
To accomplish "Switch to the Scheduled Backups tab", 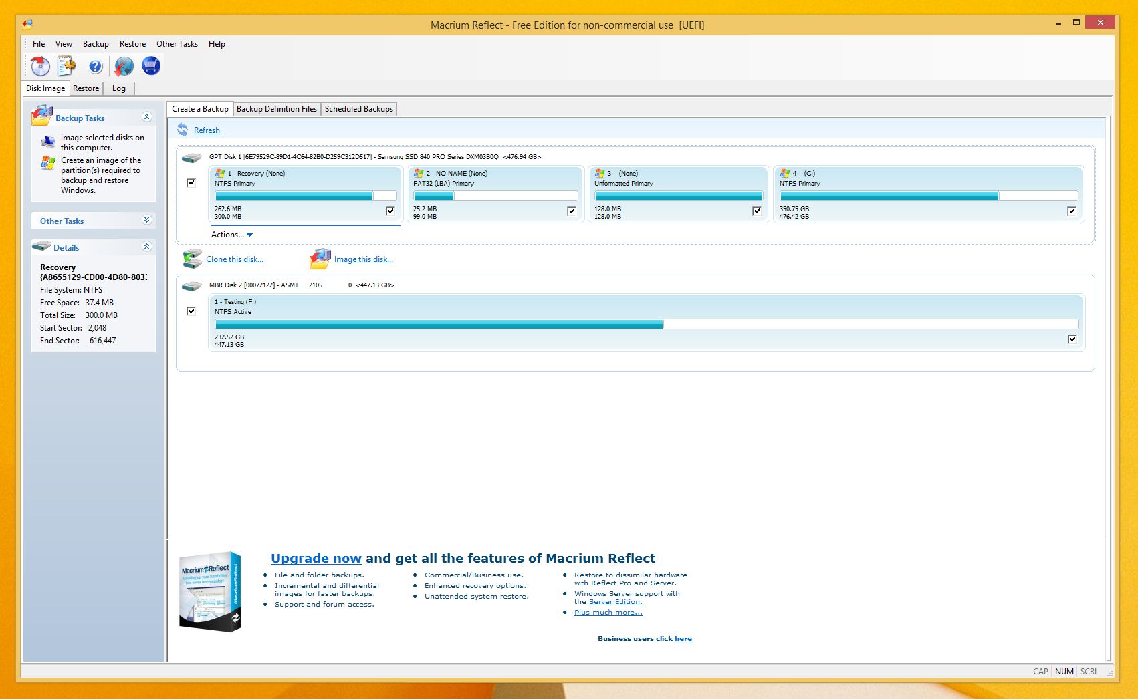I will [x=359, y=109].
